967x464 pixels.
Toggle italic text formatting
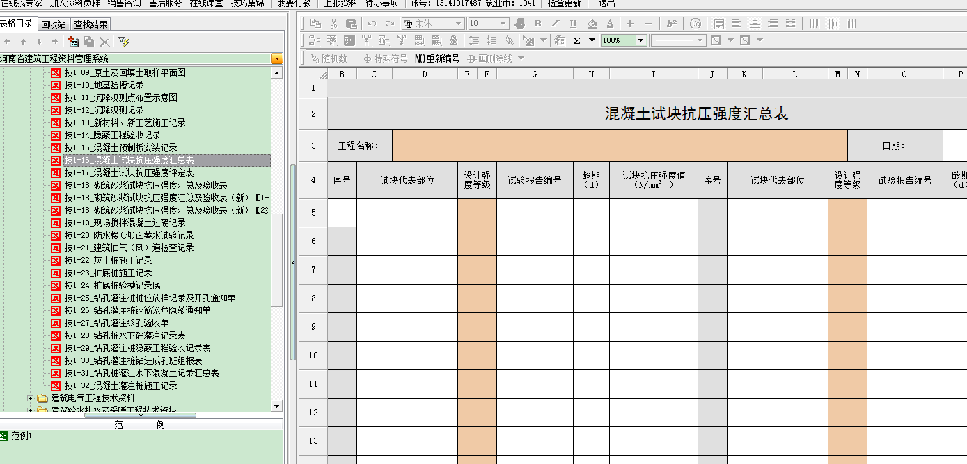(555, 24)
